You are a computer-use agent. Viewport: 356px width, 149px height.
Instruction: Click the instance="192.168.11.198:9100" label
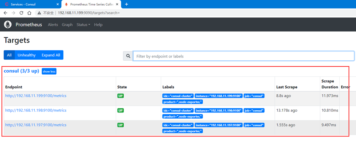pos(219,111)
